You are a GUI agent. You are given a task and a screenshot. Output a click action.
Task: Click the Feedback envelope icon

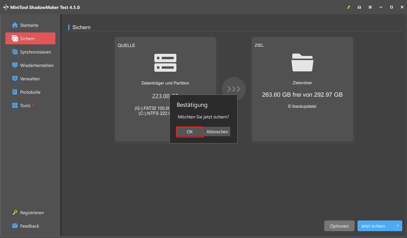15,226
